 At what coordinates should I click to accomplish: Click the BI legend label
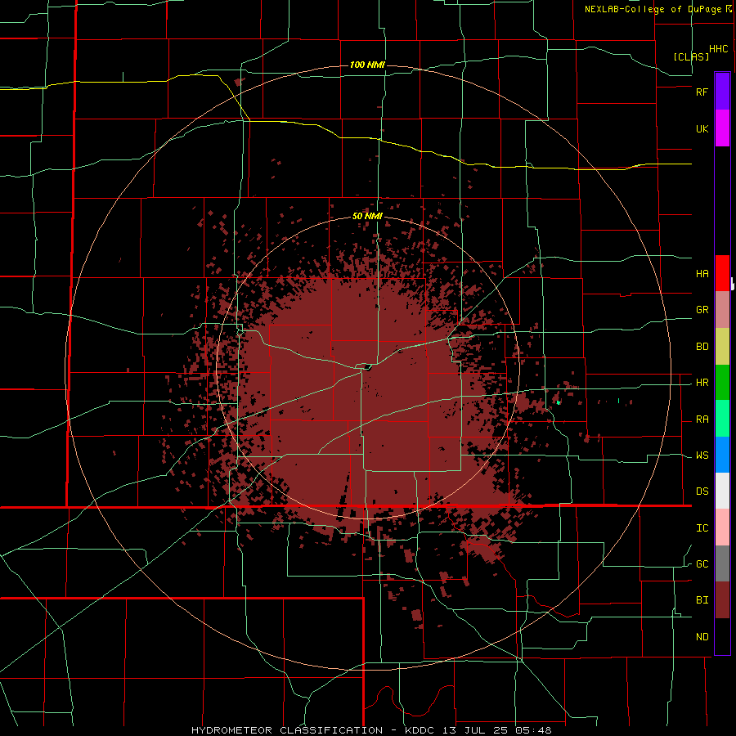702,600
